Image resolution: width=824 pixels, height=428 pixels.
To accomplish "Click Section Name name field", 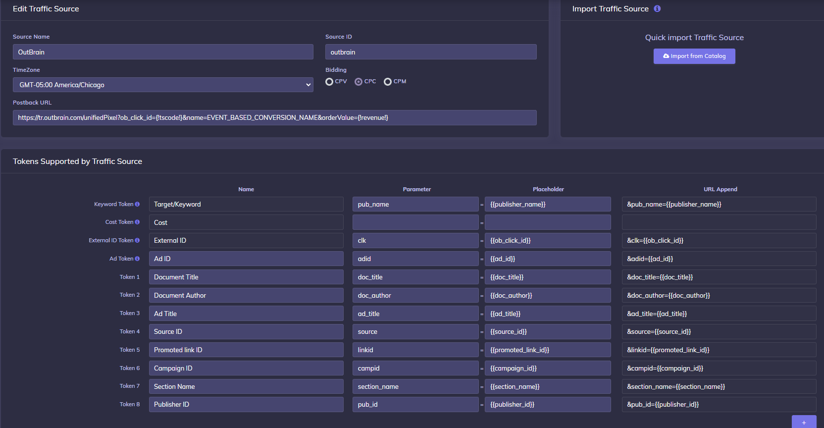I will click(x=246, y=386).
